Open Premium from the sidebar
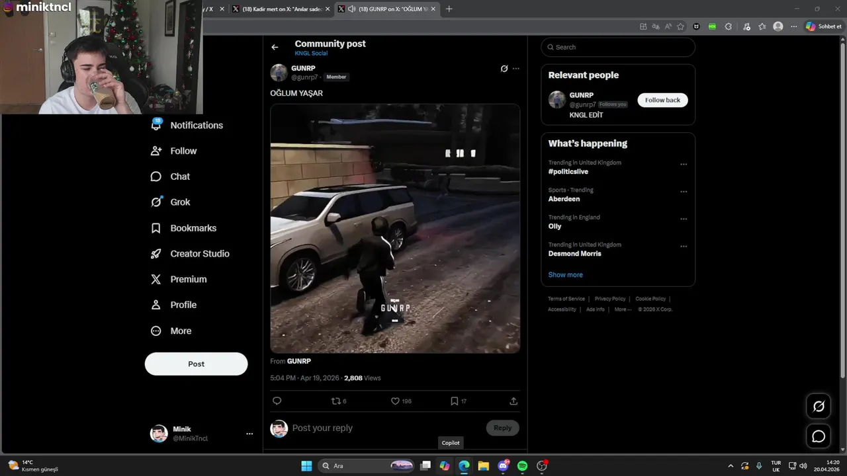 click(x=179, y=279)
